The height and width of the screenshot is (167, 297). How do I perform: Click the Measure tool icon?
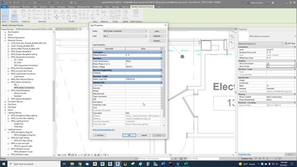[104, 18]
